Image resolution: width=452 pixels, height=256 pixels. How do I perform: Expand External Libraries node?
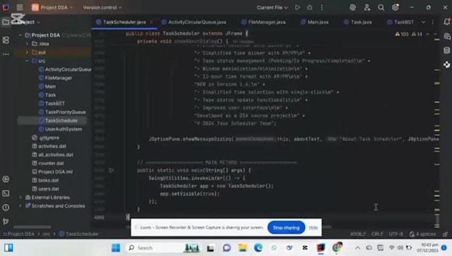point(20,197)
